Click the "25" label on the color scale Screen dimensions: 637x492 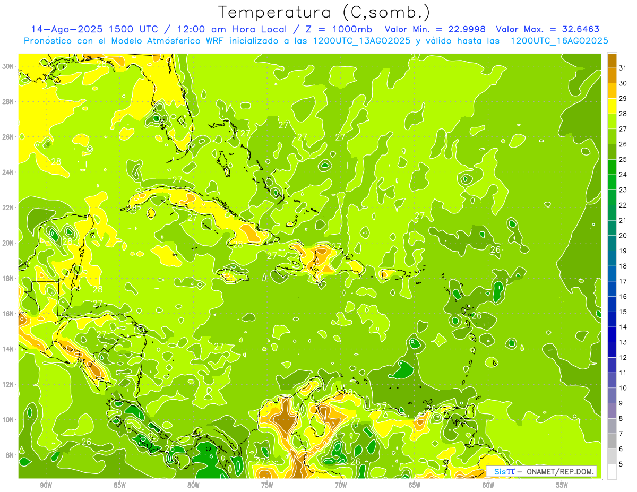pyautogui.click(x=623, y=159)
